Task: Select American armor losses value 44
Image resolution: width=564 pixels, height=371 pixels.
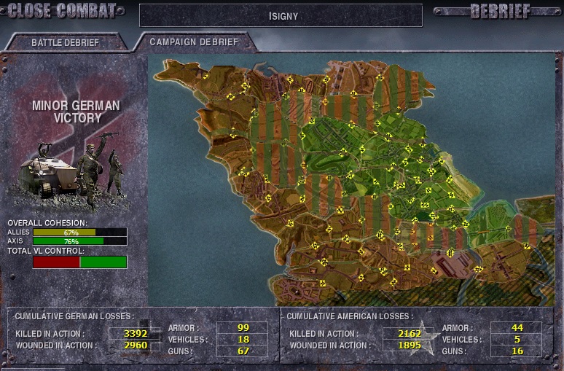Action: click(516, 328)
